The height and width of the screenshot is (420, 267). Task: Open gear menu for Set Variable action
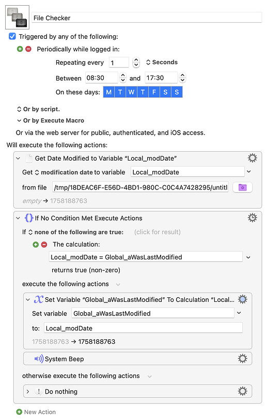242,299
